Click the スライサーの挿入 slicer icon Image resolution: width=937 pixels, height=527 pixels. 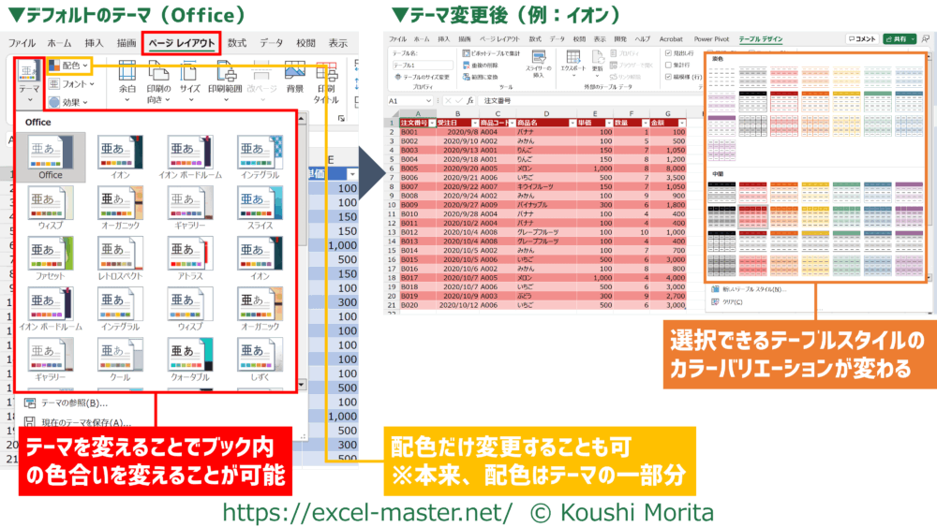538,58
